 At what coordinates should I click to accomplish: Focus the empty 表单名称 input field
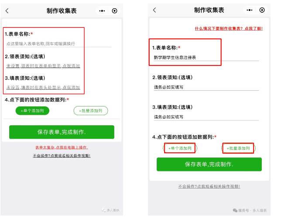click(59, 44)
